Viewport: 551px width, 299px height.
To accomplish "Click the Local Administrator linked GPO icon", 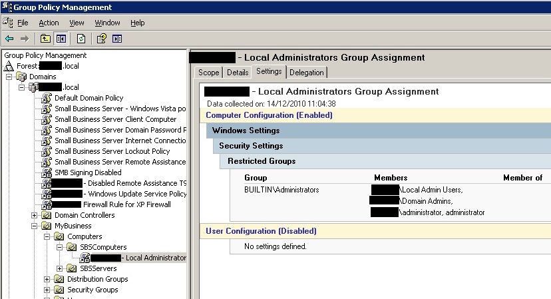I will click(85, 258).
